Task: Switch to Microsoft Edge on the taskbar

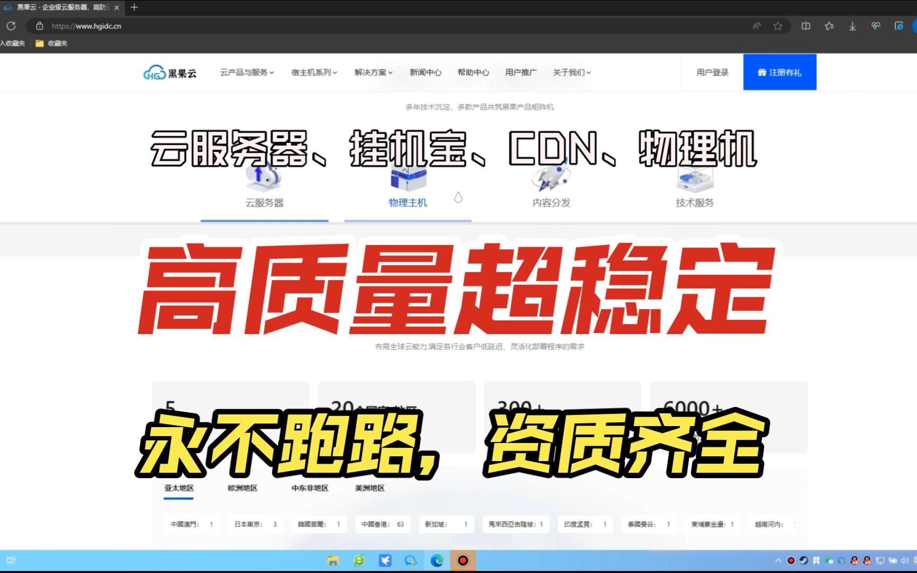Action: click(437, 560)
